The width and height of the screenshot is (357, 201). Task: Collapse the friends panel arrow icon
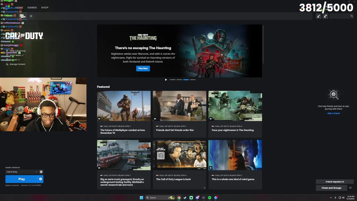[351, 188]
